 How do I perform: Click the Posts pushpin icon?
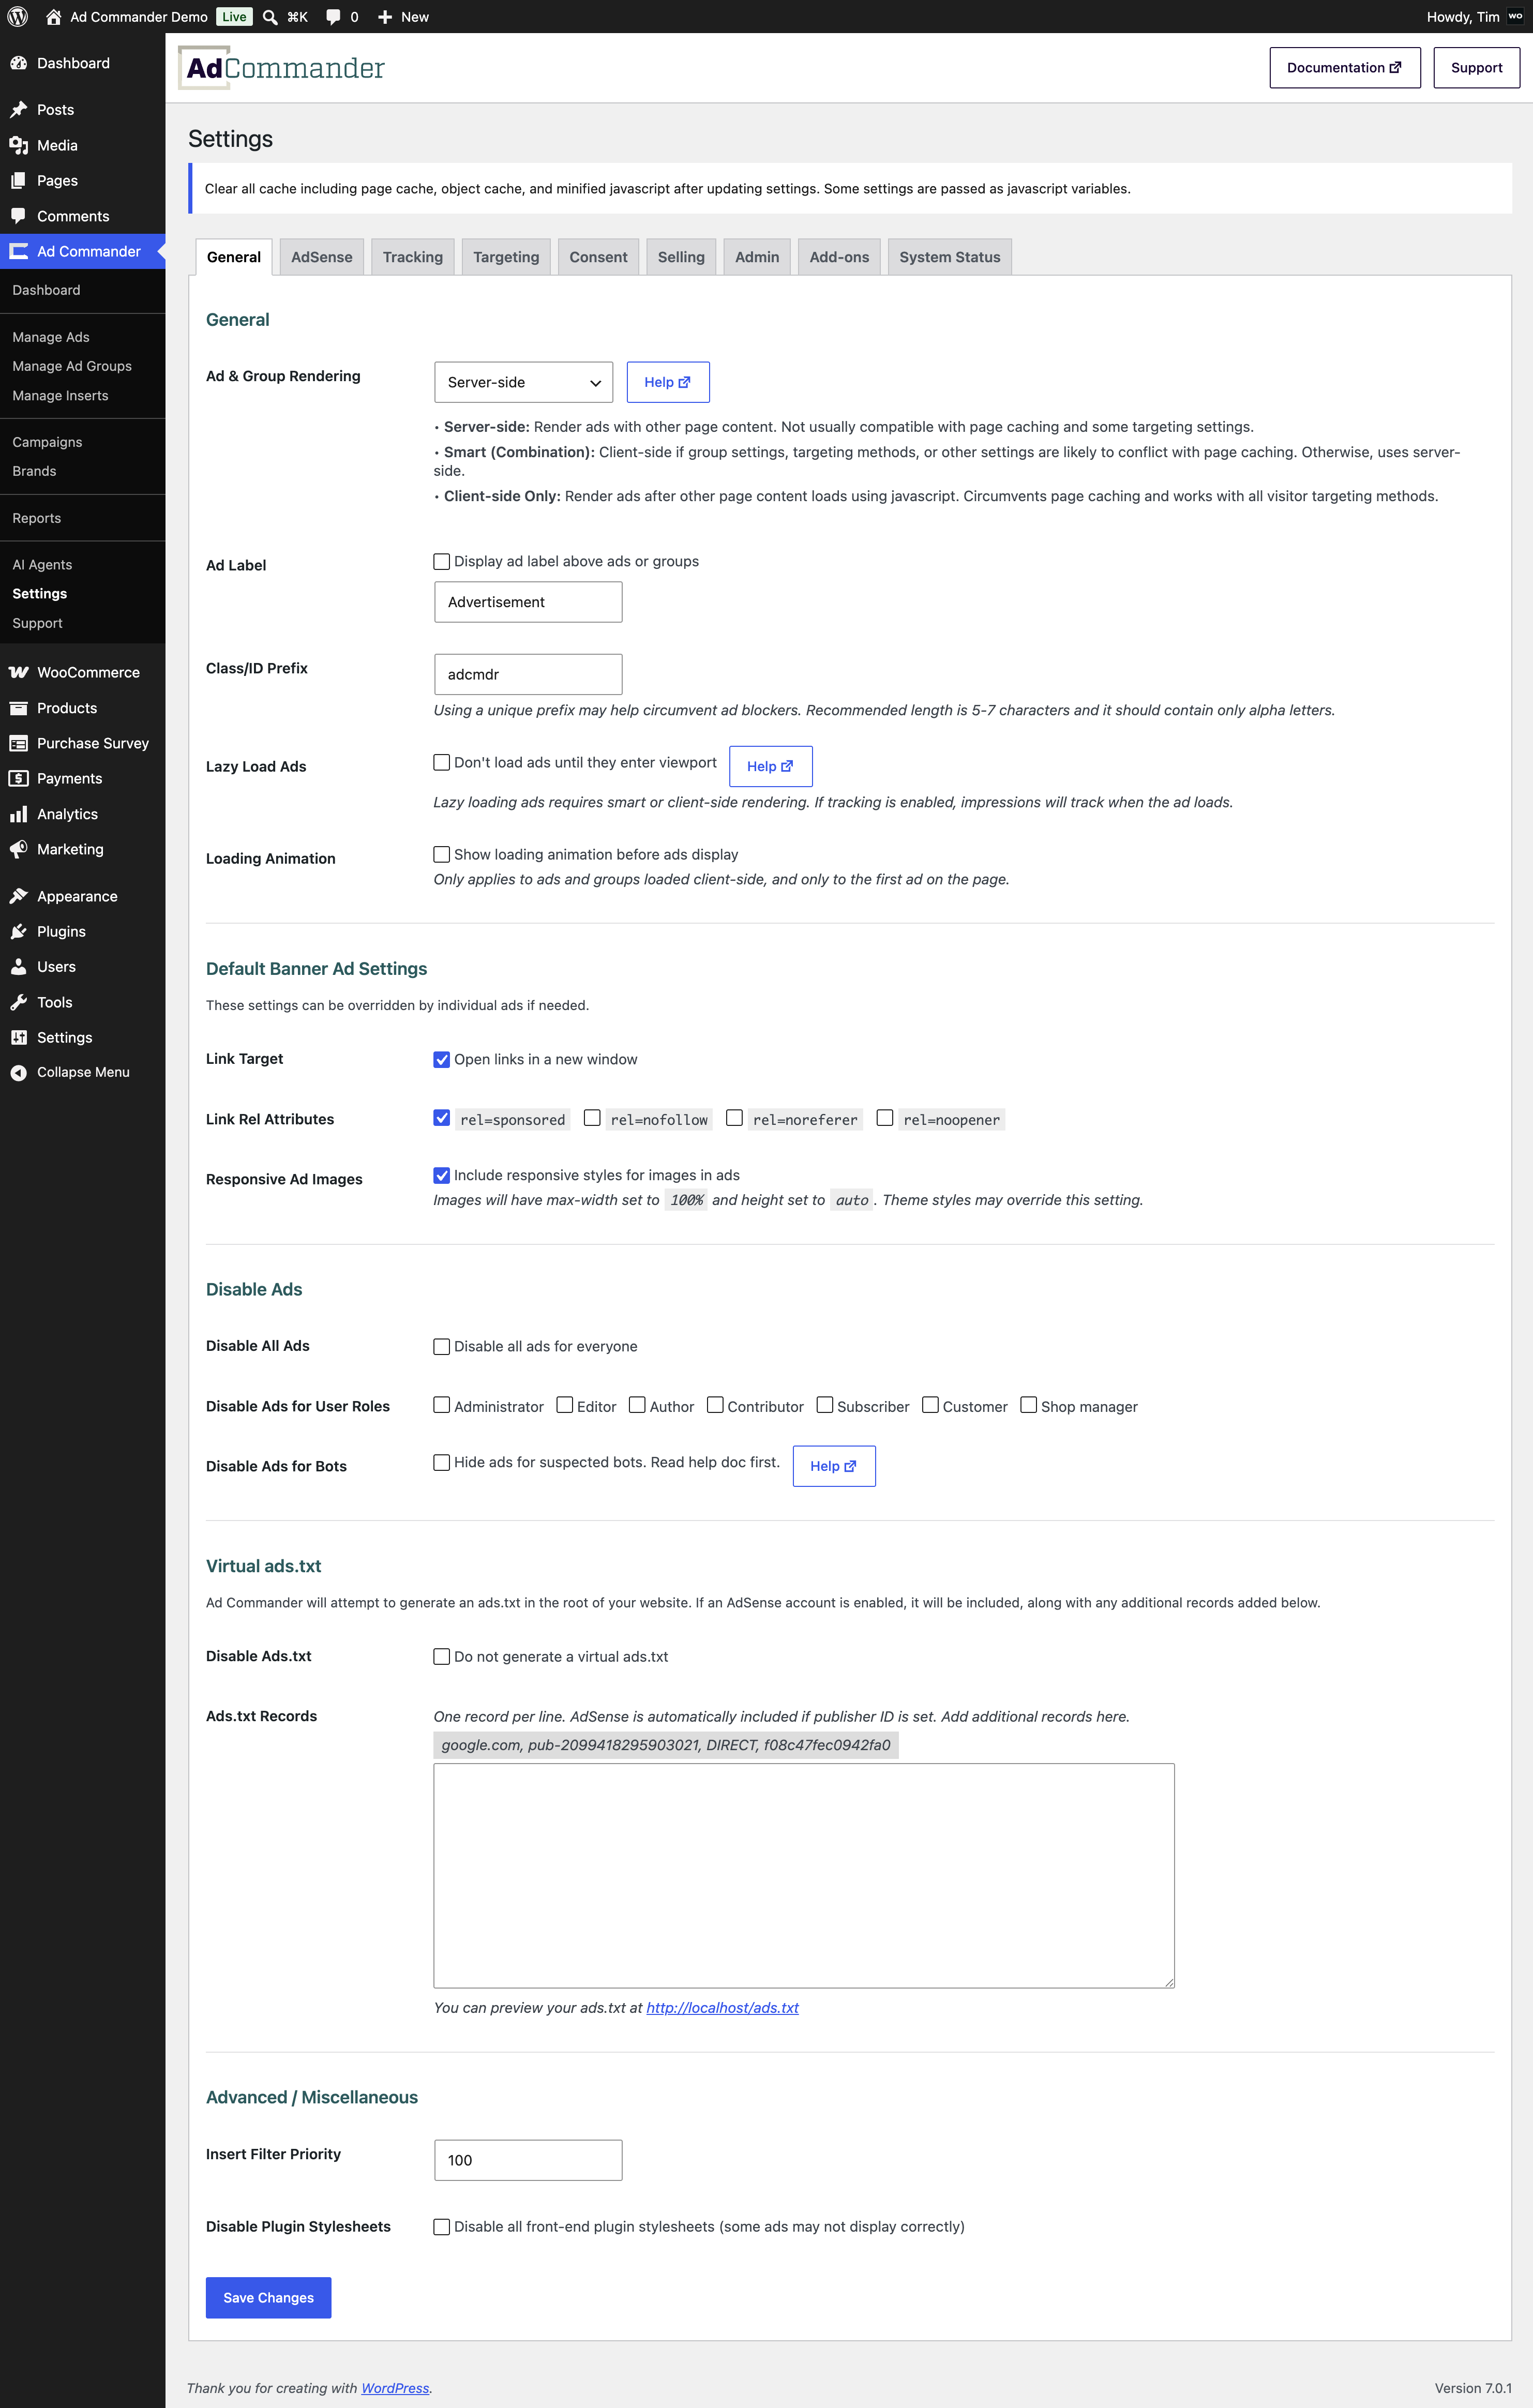[x=18, y=110]
